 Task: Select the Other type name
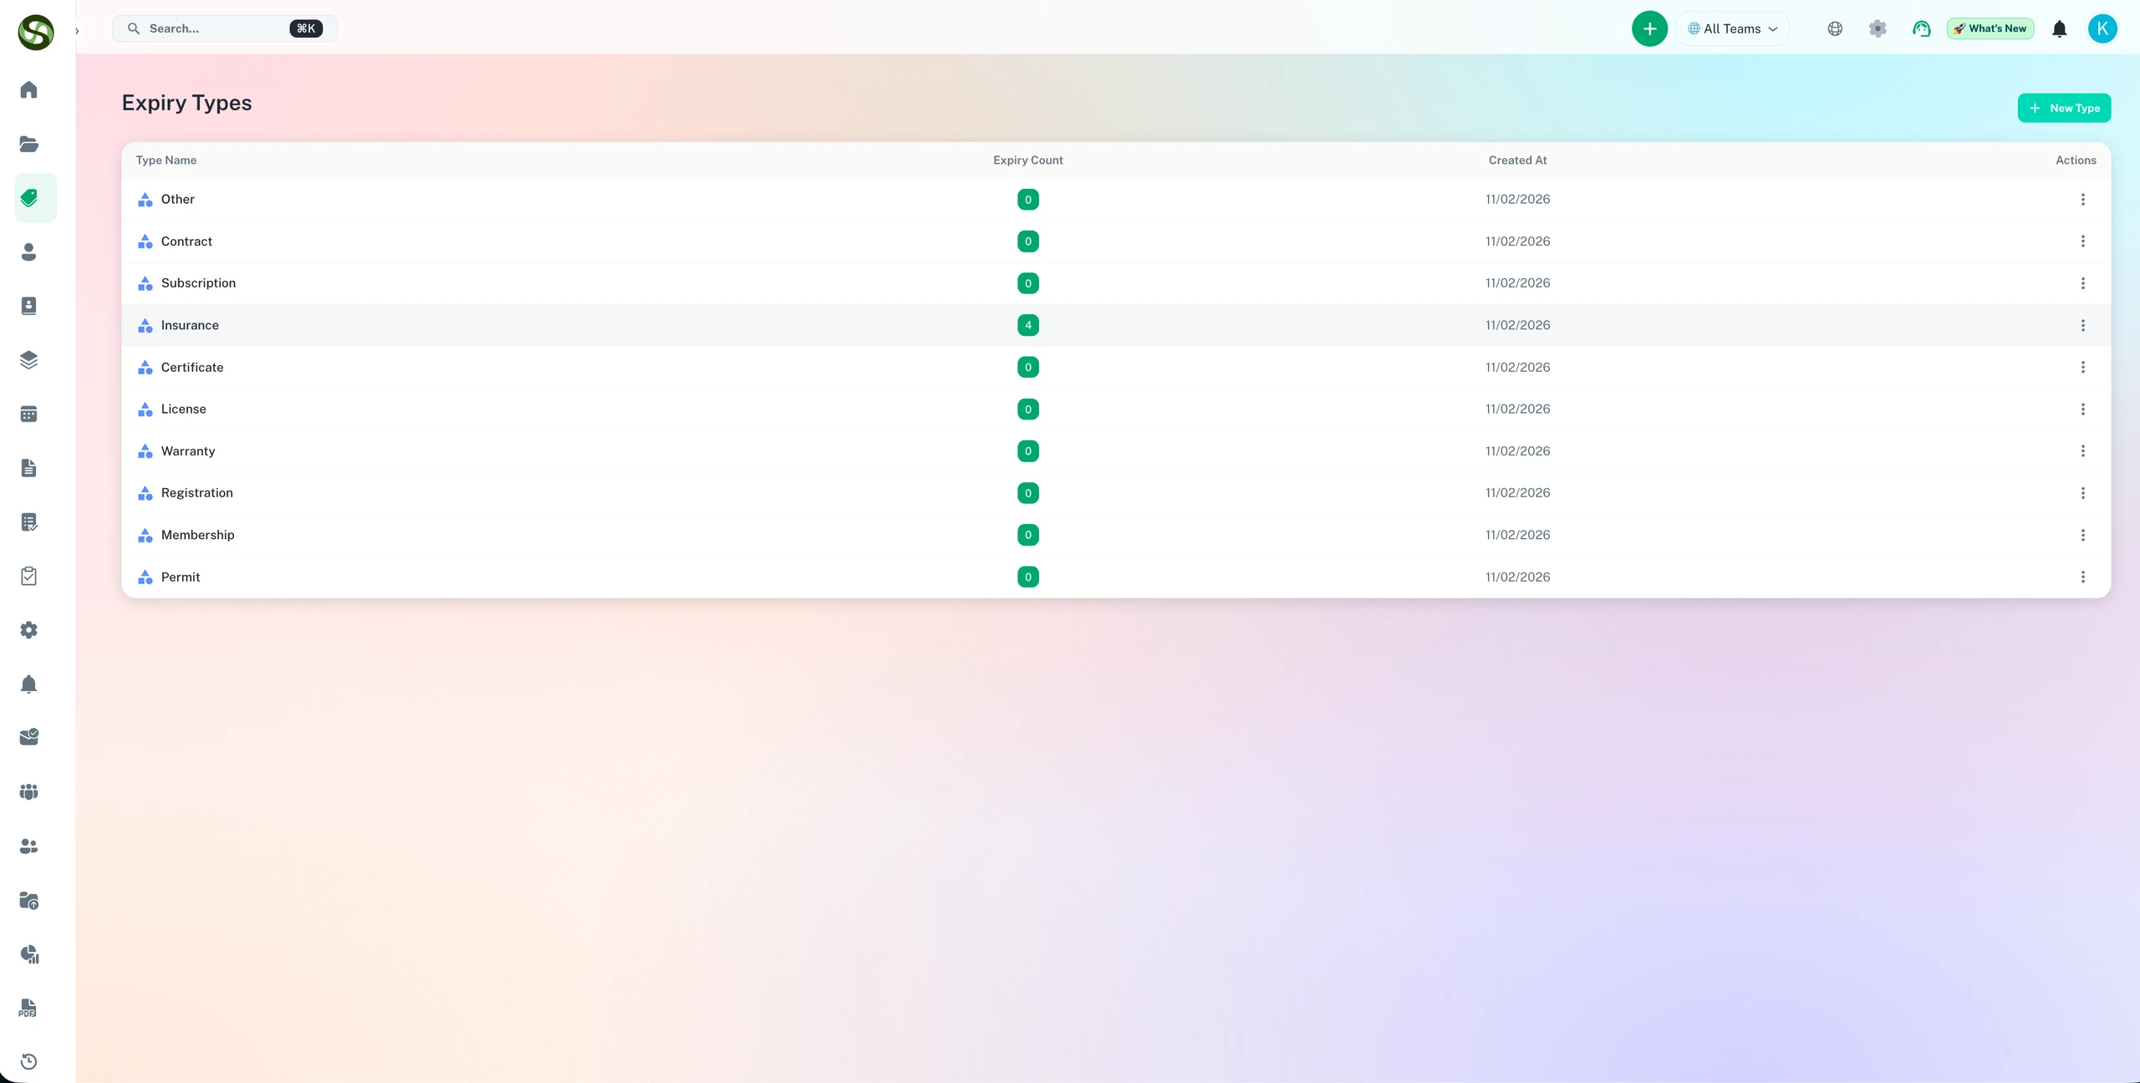(x=178, y=200)
